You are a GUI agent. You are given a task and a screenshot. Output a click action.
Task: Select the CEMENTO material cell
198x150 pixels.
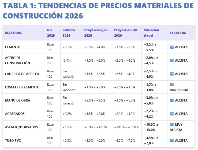[13, 47]
